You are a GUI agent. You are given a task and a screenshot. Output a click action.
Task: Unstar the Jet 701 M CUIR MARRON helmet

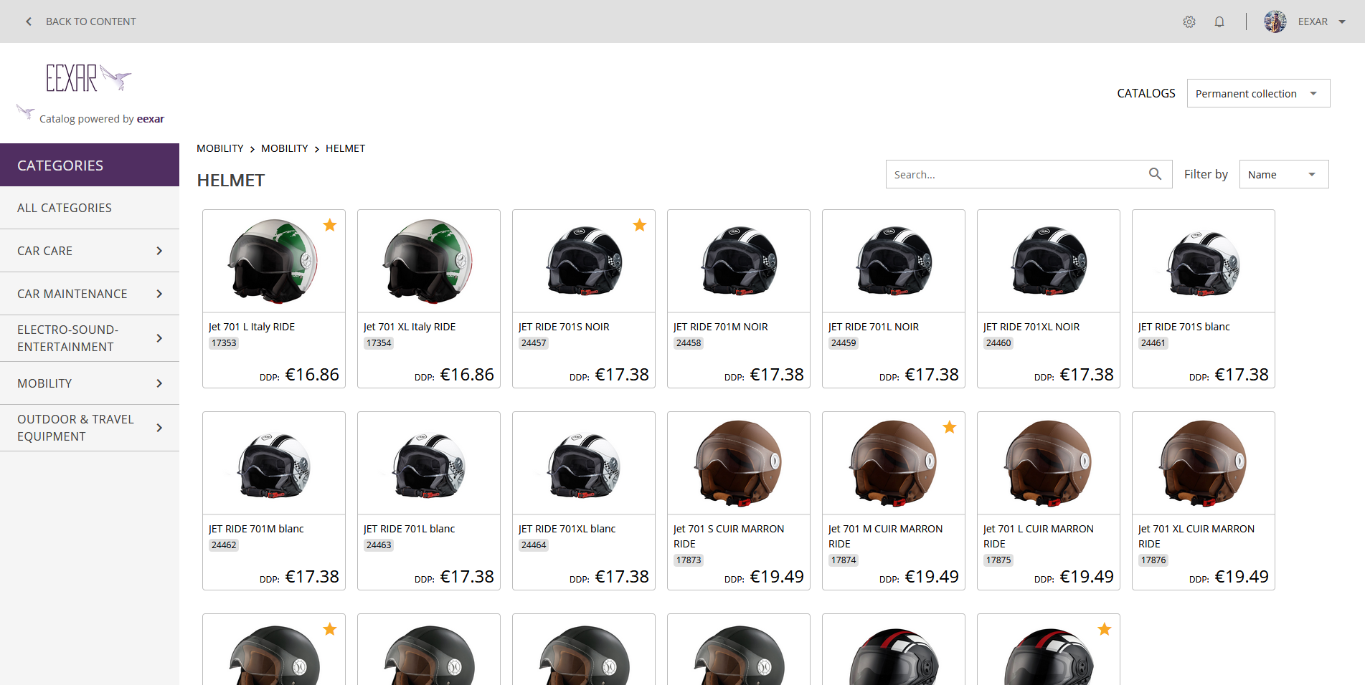[x=950, y=427]
